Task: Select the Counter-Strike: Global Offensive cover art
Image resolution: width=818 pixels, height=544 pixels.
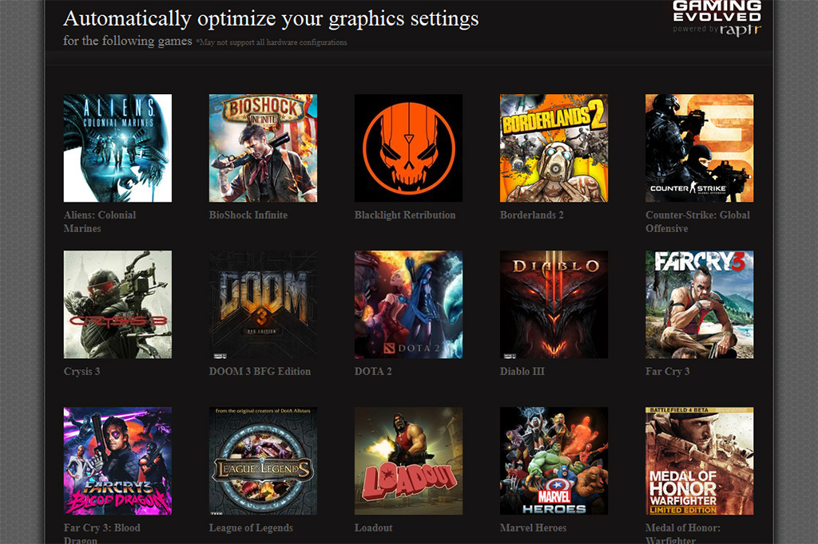Action: (x=700, y=148)
